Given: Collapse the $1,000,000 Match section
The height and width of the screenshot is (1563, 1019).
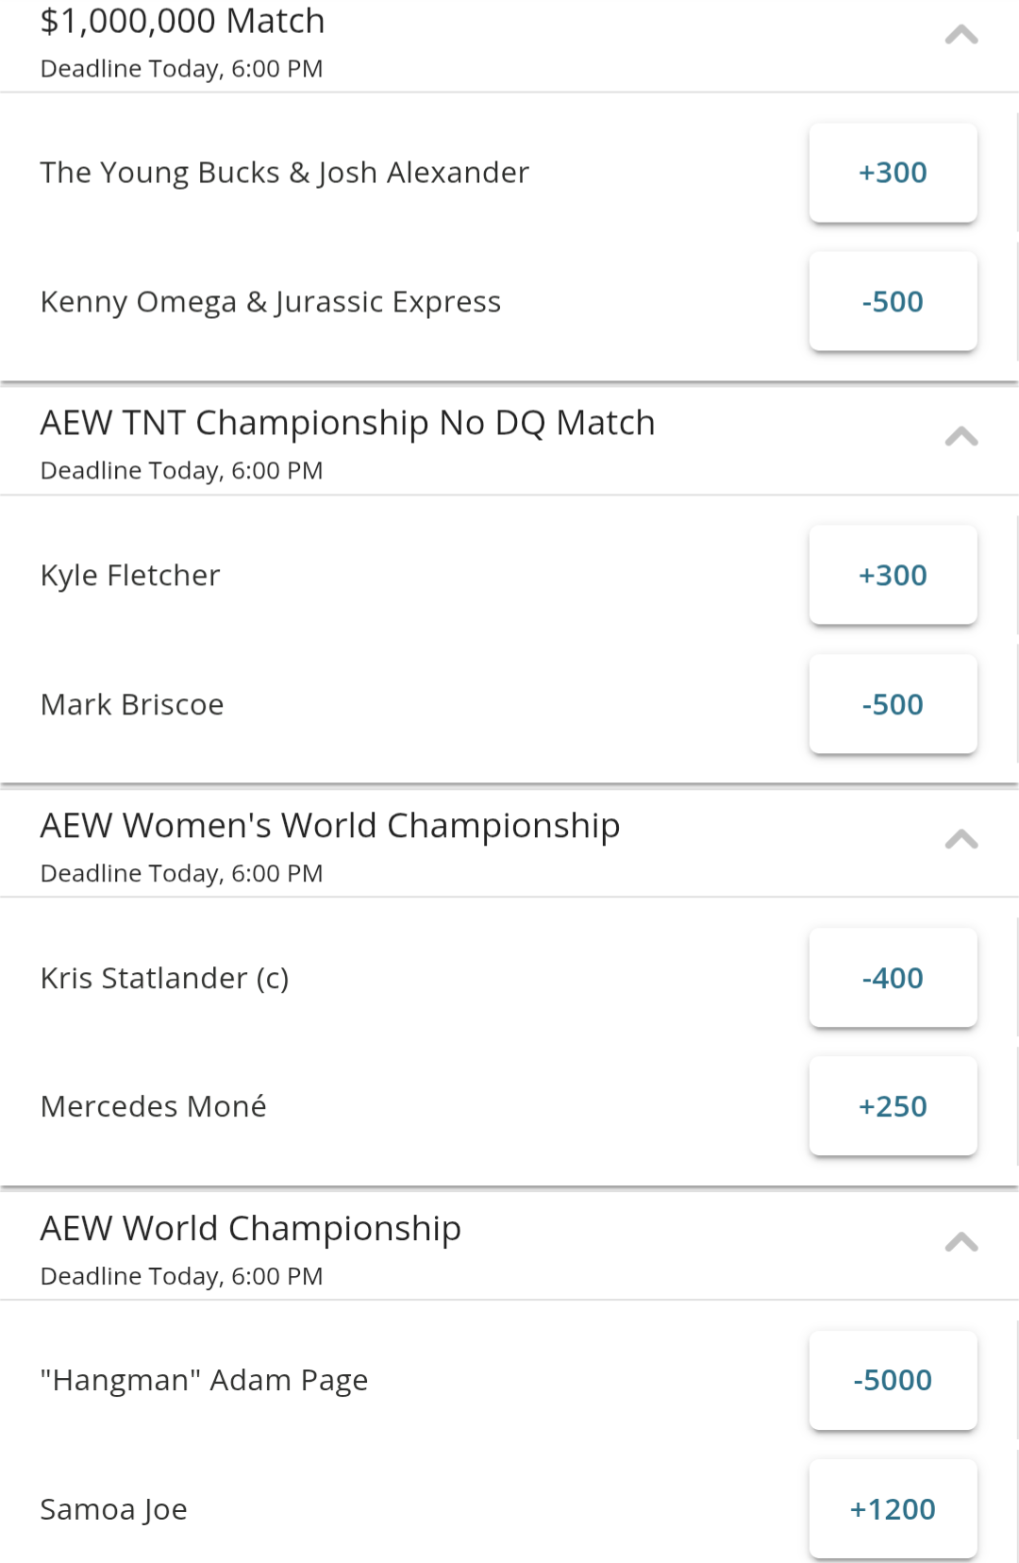Looking at the screenshot, I should tap(961, 36).
